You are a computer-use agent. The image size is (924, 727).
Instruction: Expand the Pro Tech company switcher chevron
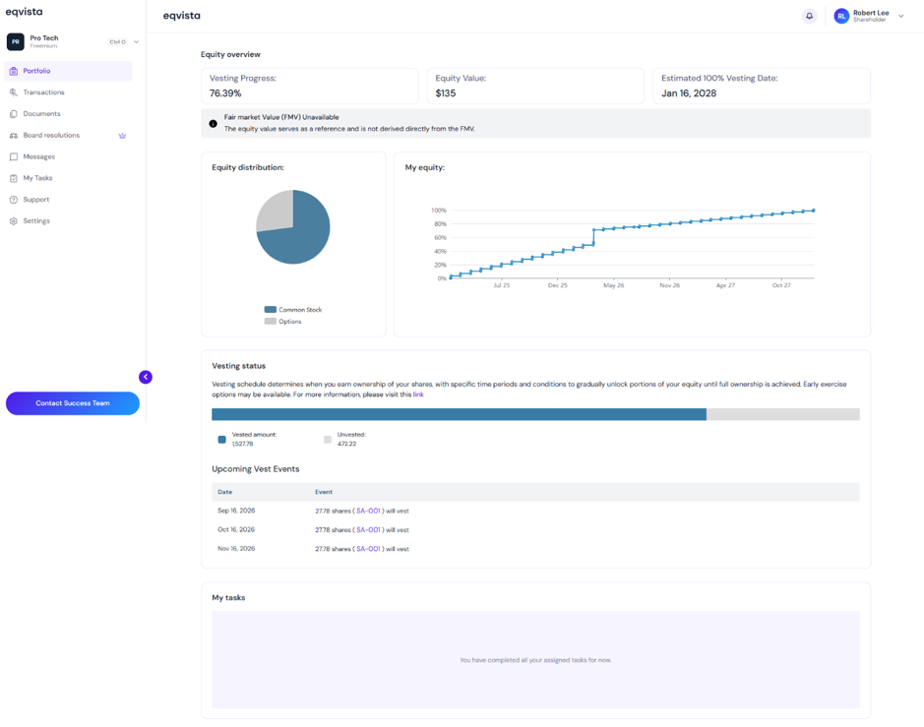pos(136,42)
